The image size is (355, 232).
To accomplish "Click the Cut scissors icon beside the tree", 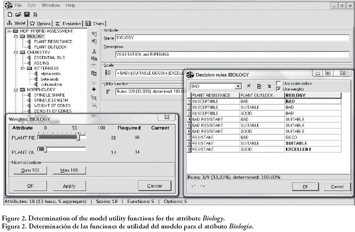I will click(94, 50).
